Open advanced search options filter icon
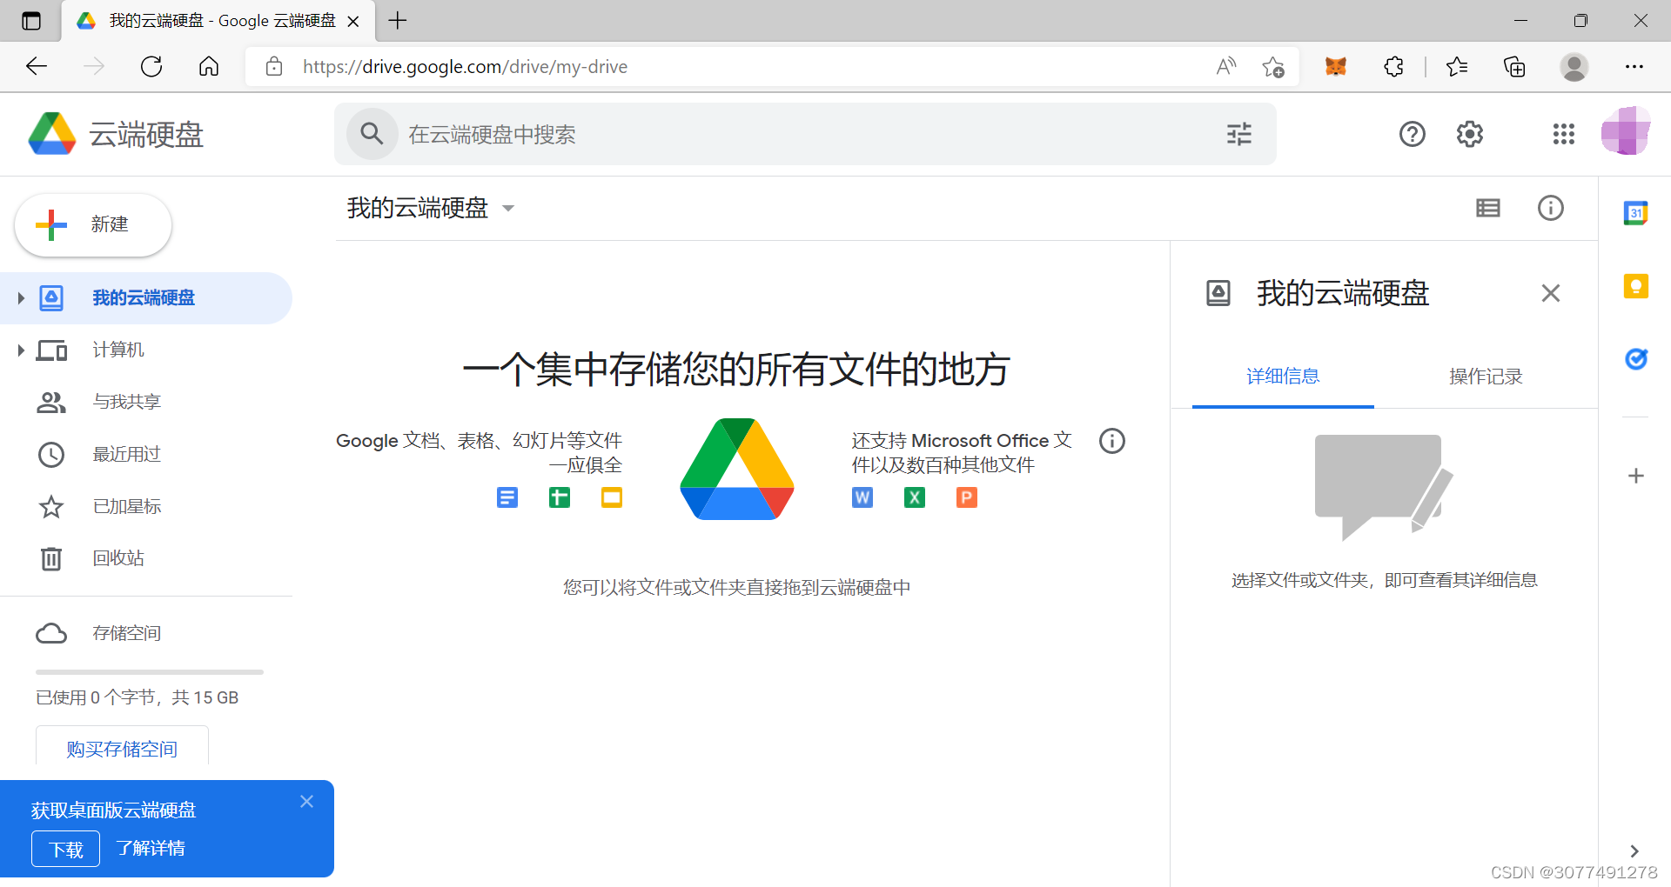This screenshot has height=887, width=1671. (x=1239, y=134)
